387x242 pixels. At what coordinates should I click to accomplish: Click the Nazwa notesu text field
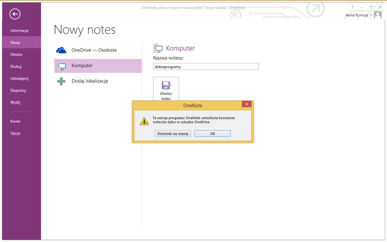(206, 67)
